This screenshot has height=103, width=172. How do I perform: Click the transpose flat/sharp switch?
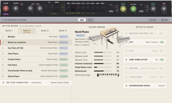coord(49,6)
